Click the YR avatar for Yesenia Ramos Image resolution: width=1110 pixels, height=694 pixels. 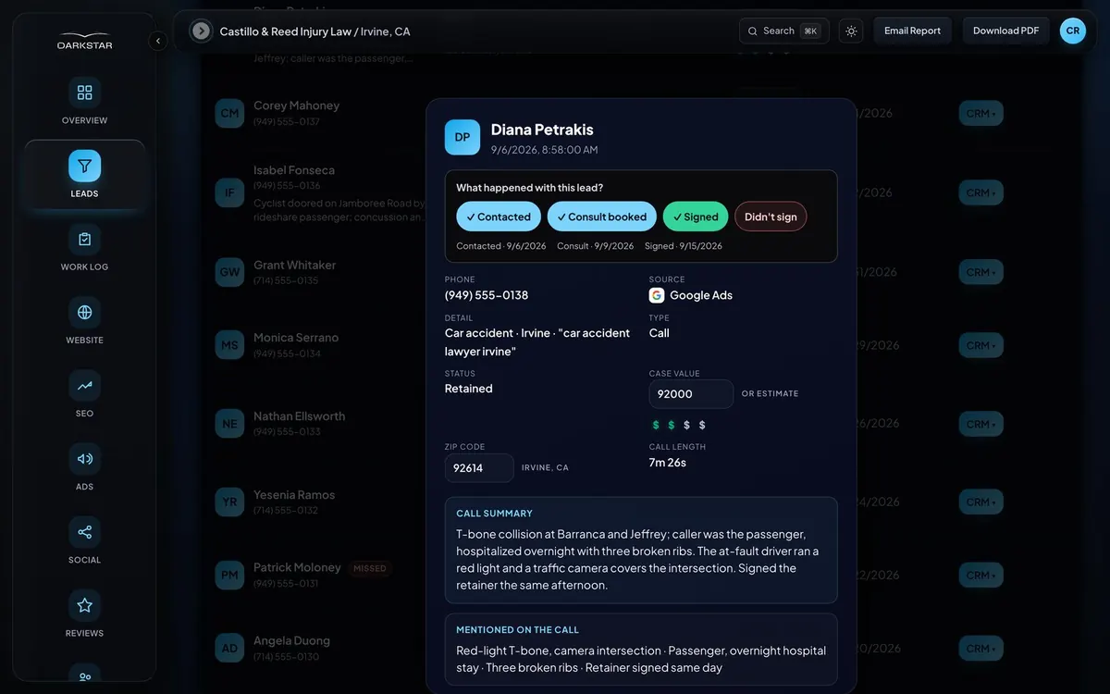[229, 502]
